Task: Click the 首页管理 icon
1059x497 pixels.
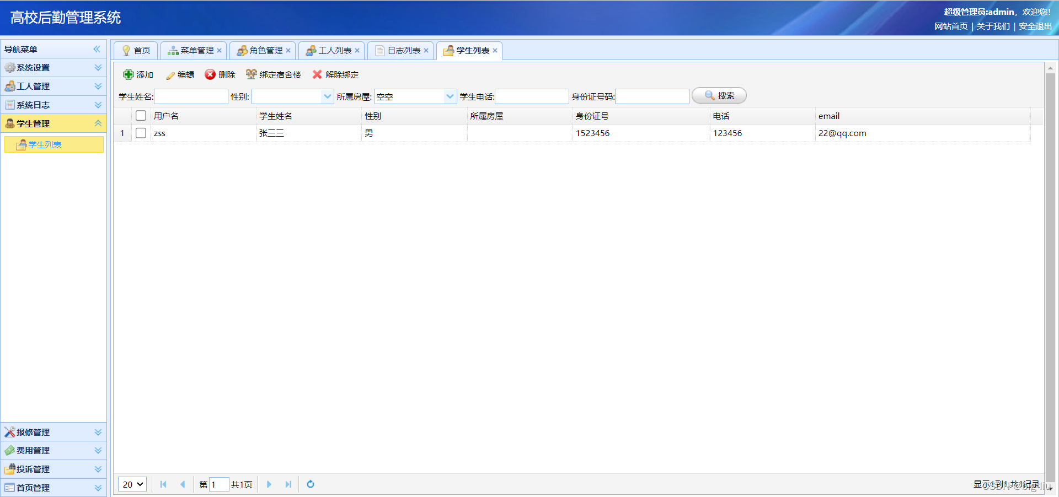Action: (x=10, y=488)
